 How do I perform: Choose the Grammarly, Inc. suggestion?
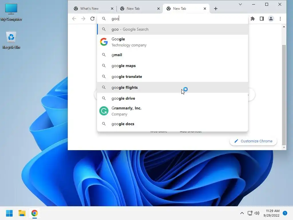[173, 111]
